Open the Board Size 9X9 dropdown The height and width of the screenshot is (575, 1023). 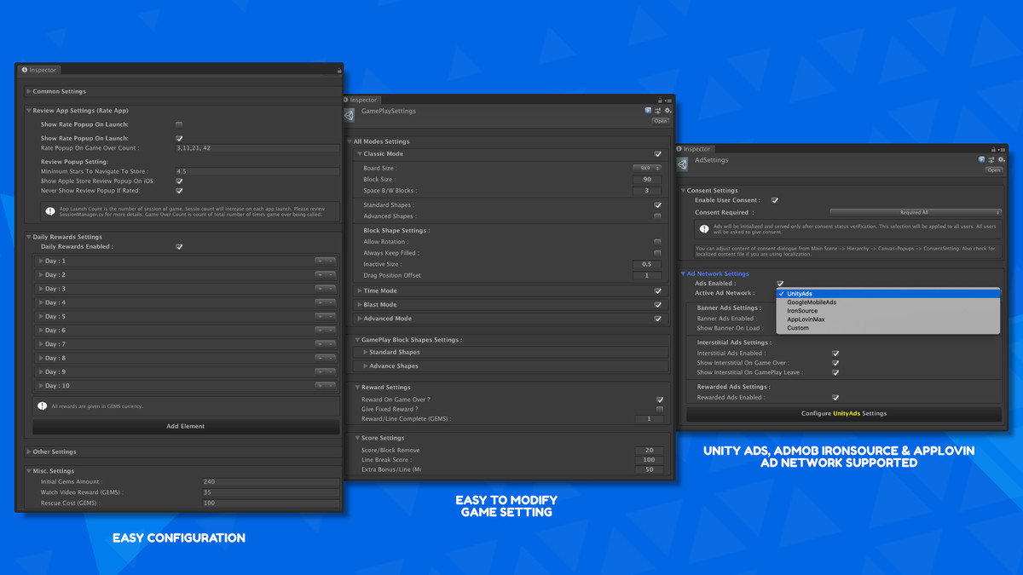pyautogui.click(x=647, y=169)
